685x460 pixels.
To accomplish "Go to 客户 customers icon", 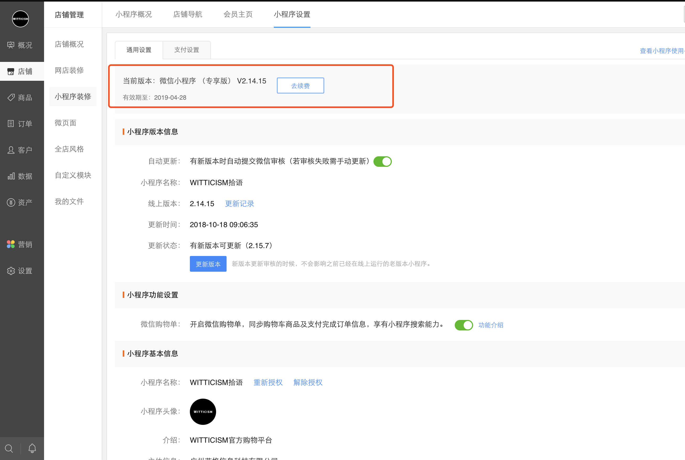I will (x=11, y=150).
